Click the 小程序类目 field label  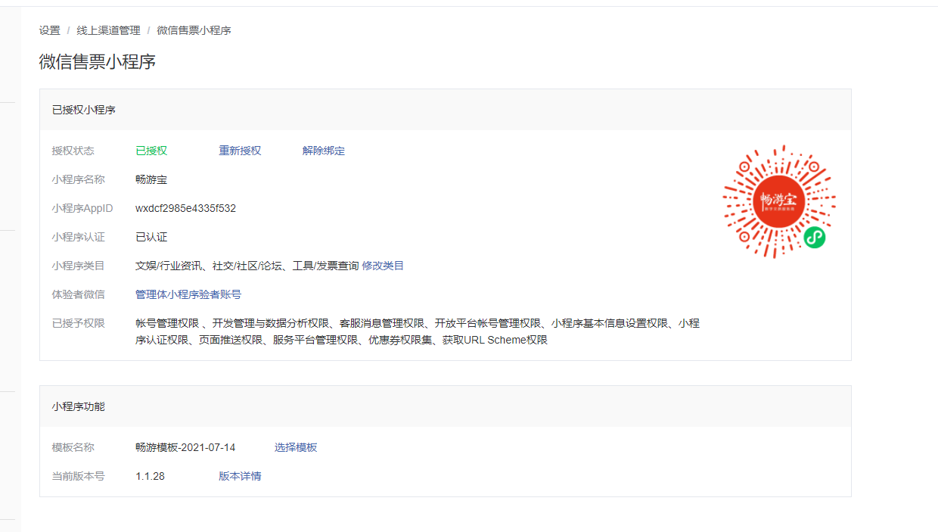pyautogui.click(x=79, y=266)
